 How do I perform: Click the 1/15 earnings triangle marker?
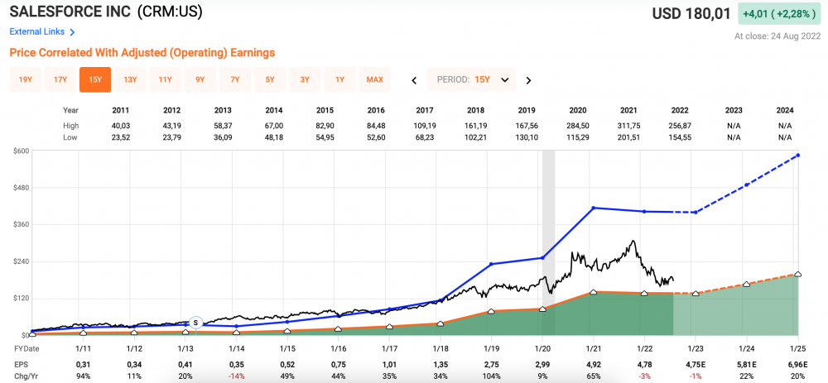(287, 332)
